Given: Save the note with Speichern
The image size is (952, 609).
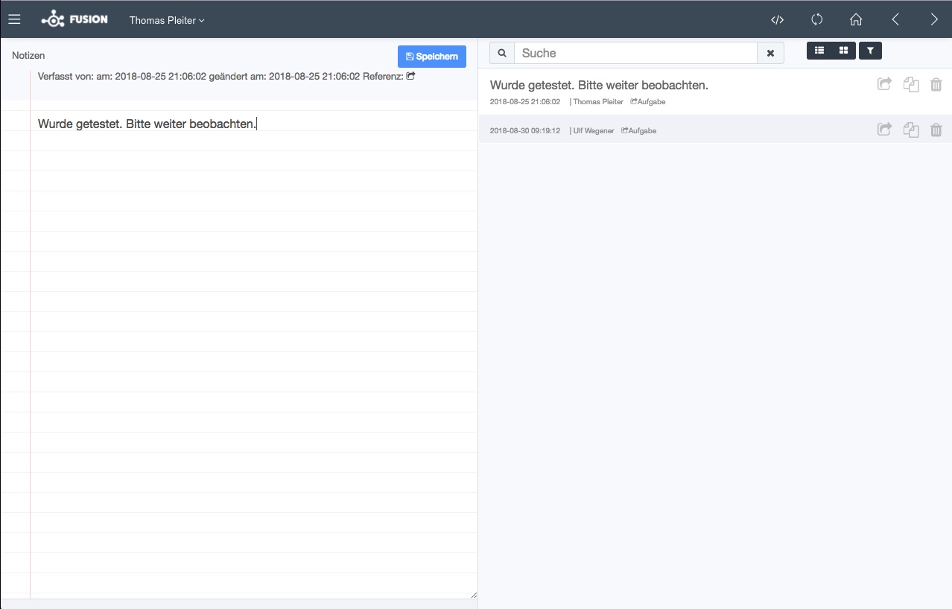Looking at the screenshot, I should [x=432, y=57].
